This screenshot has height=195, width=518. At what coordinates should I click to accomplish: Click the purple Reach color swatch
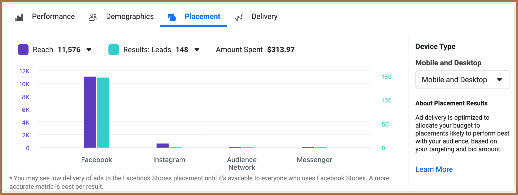(x=23, y=49)
